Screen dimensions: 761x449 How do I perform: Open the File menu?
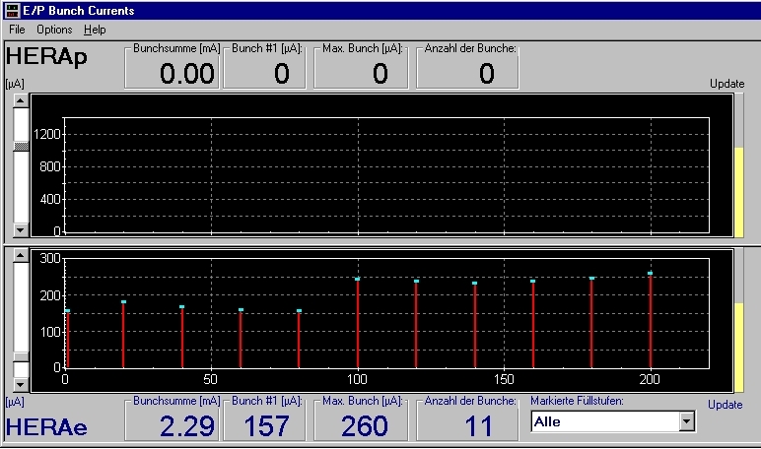click(17, 30)
